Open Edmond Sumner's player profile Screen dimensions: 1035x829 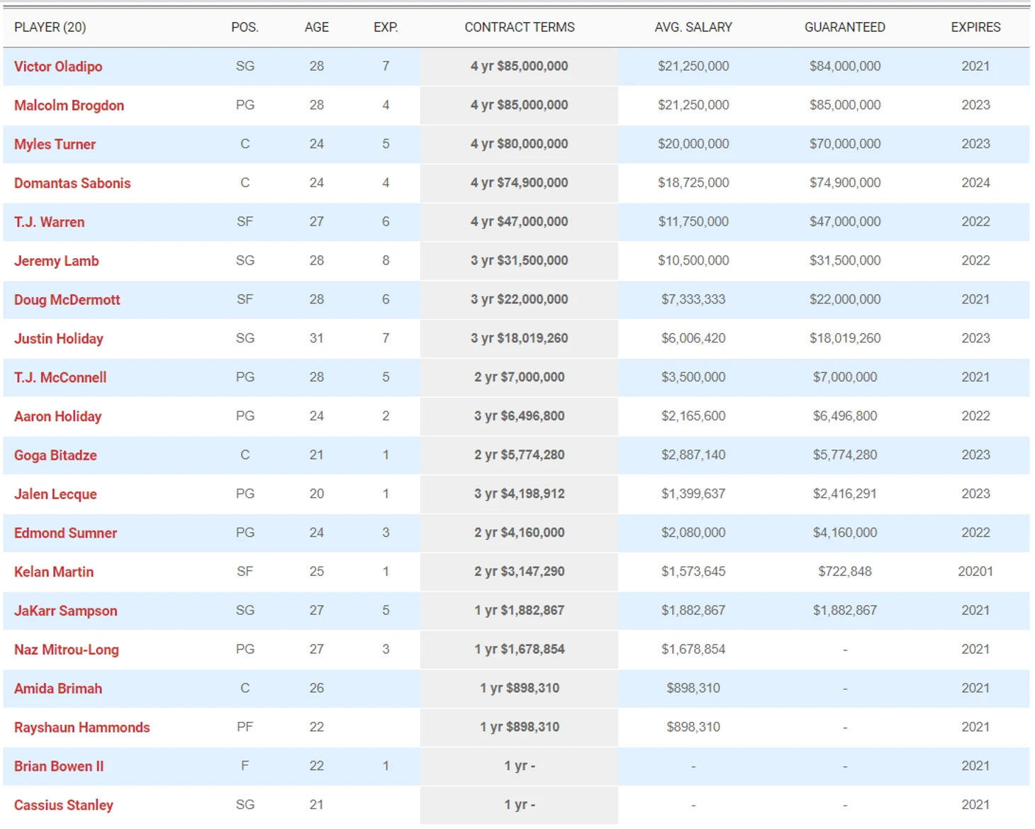tap(65, 533)
